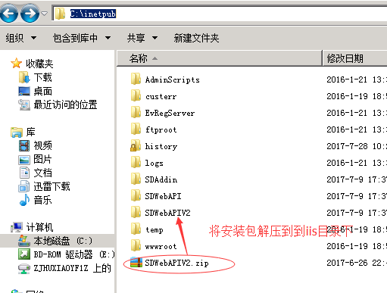Screen dimensions: 387x293
Task: Go back with the Back arrow button
Action: 9,13
